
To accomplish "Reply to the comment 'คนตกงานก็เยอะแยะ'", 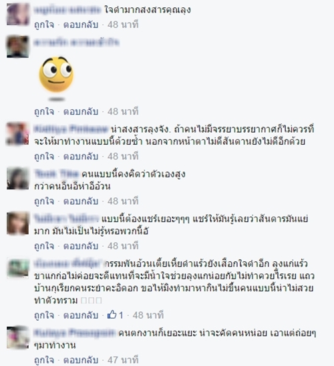I will click(x=81, y=360).
